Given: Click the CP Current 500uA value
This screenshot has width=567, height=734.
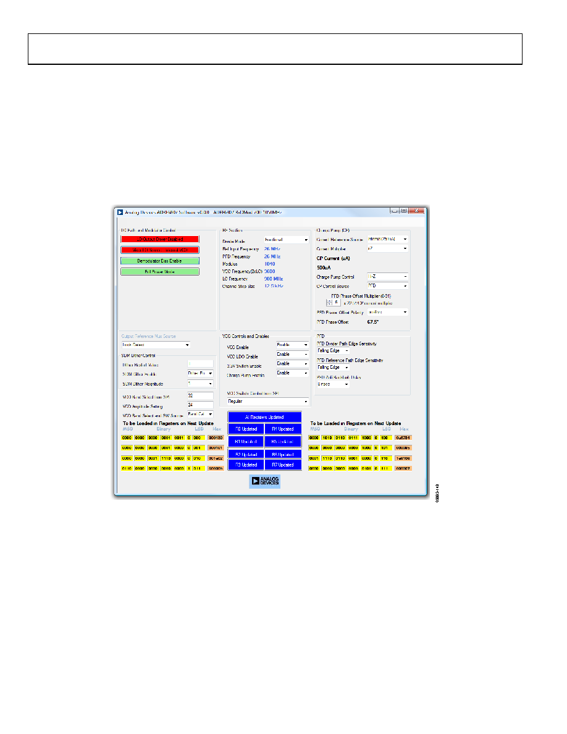Looking at the screenshot, I should pyautogui.click(x=324, y=268).
